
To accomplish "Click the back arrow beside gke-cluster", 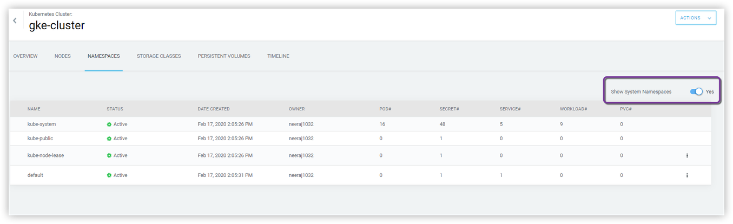I will coord(15,21).
